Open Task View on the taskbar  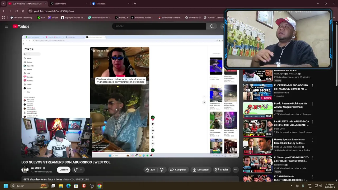pyautogui.click(x=53, y=186)
